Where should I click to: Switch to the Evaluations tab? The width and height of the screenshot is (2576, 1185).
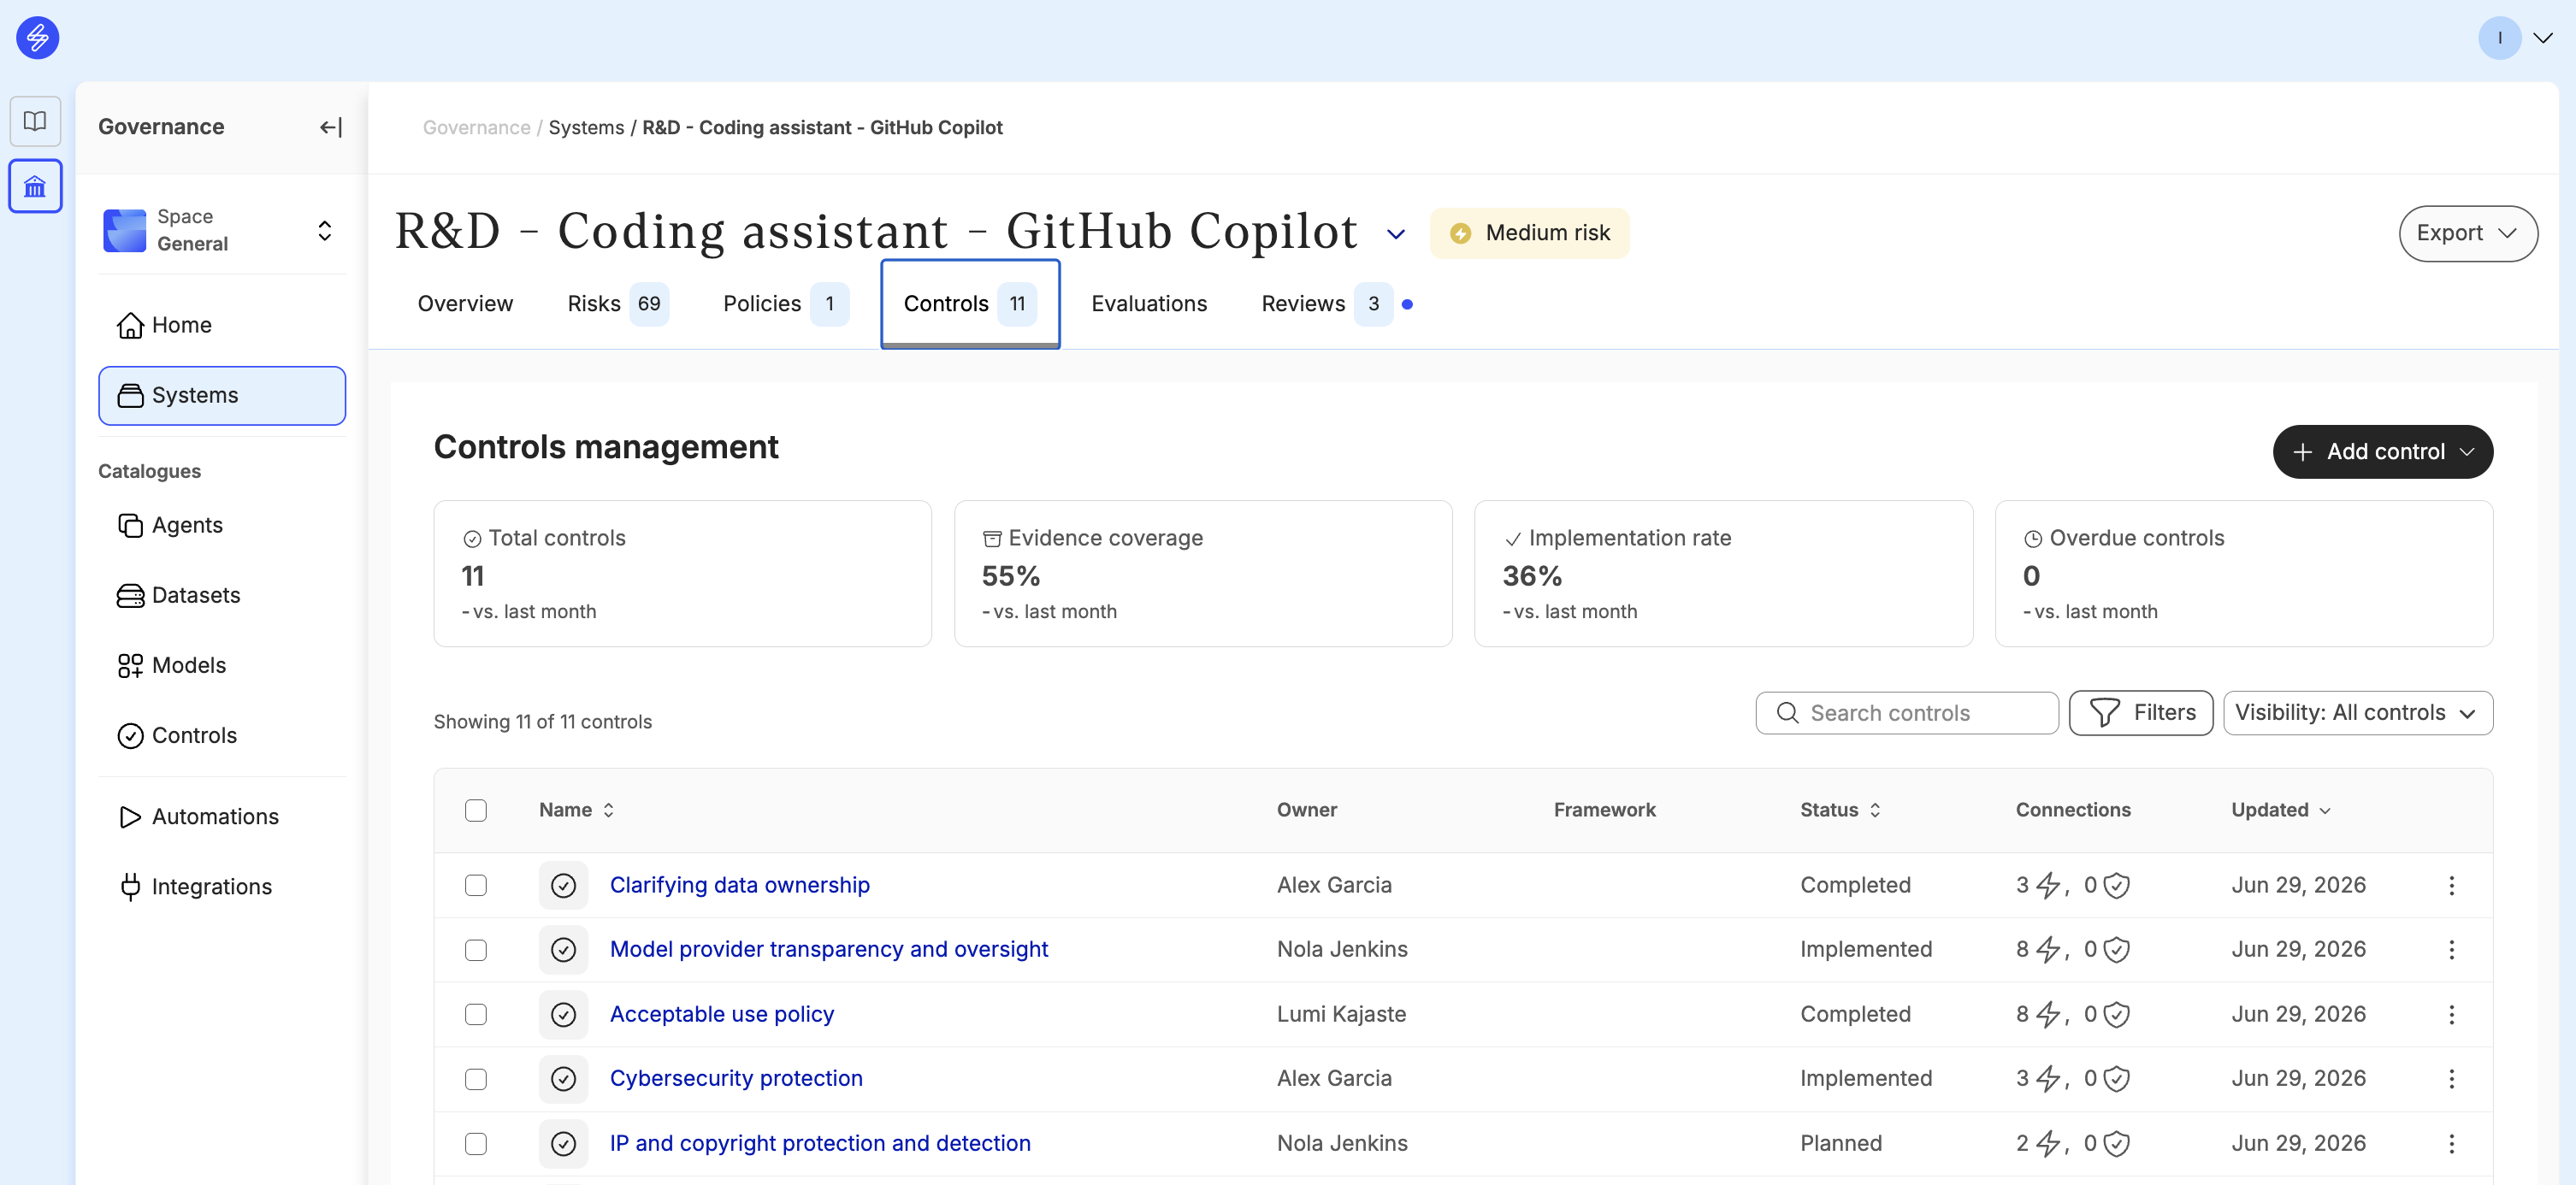pyautogui.click(x=1149, y=303)
